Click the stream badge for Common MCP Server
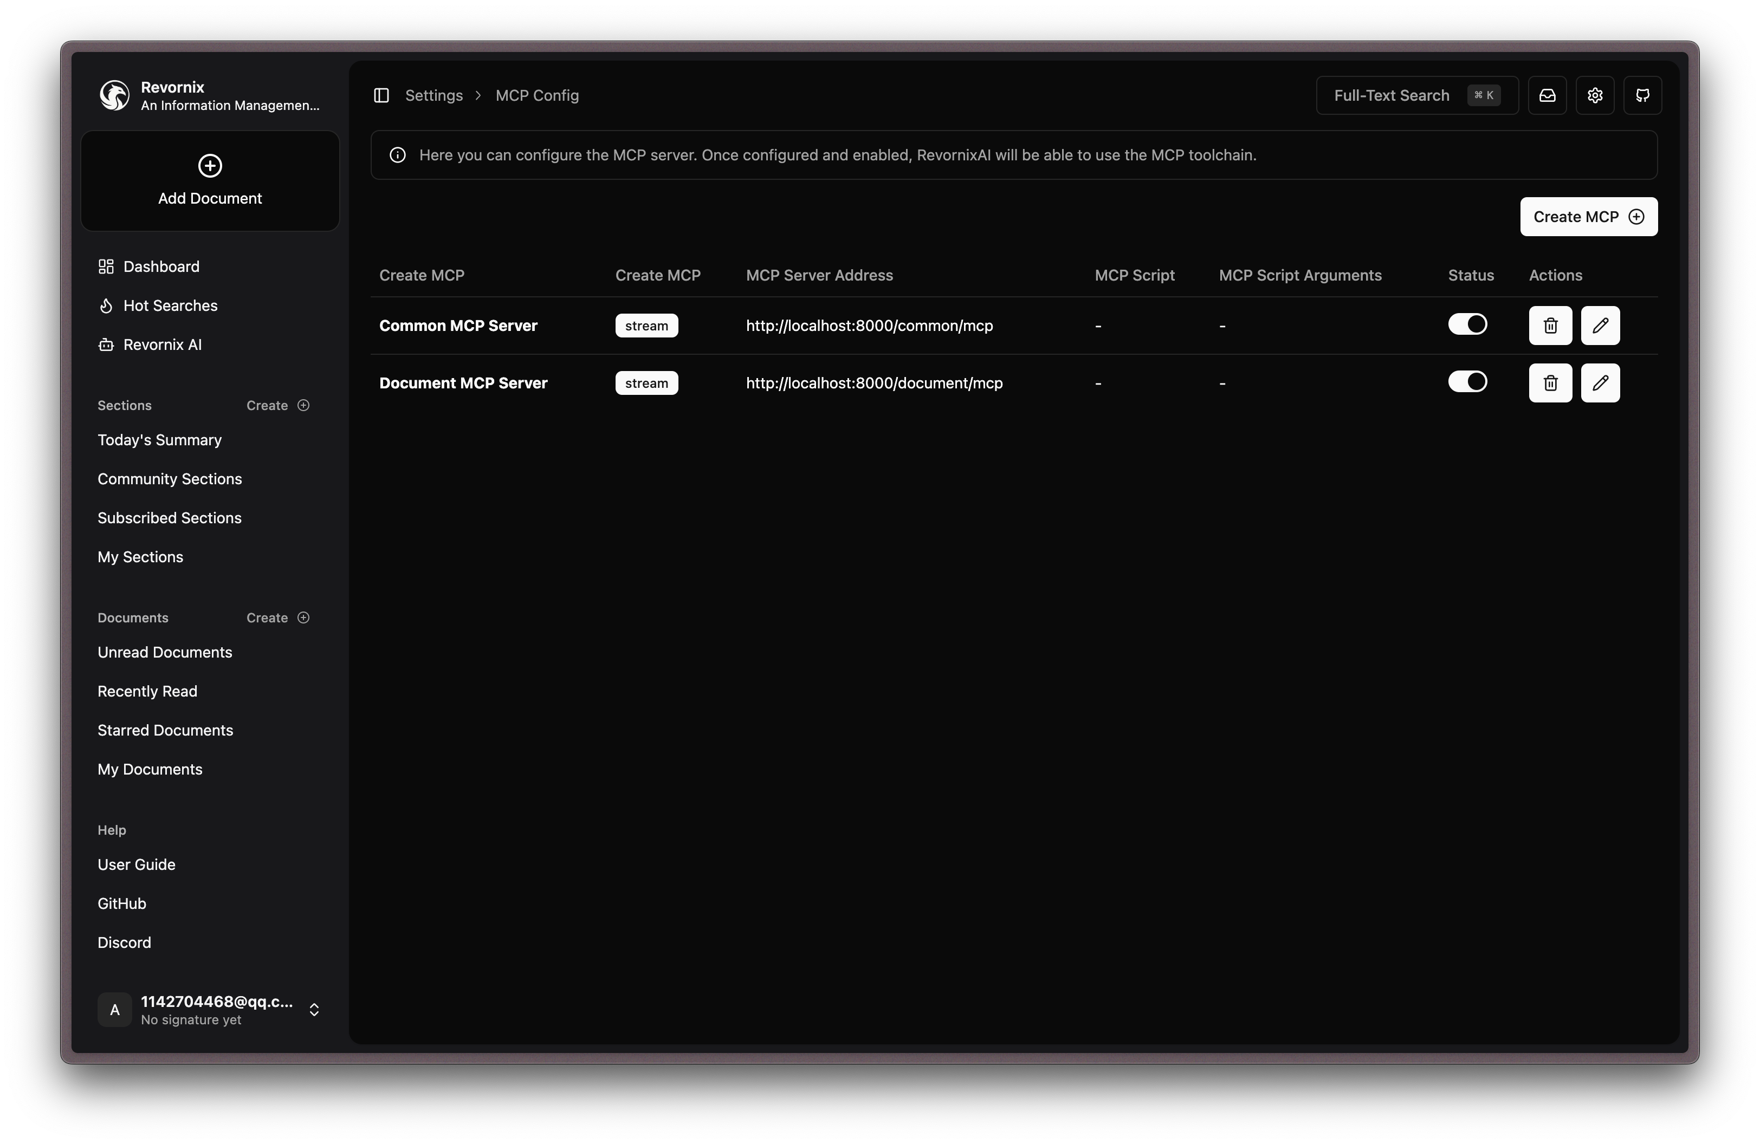 [x=646, y=326]
